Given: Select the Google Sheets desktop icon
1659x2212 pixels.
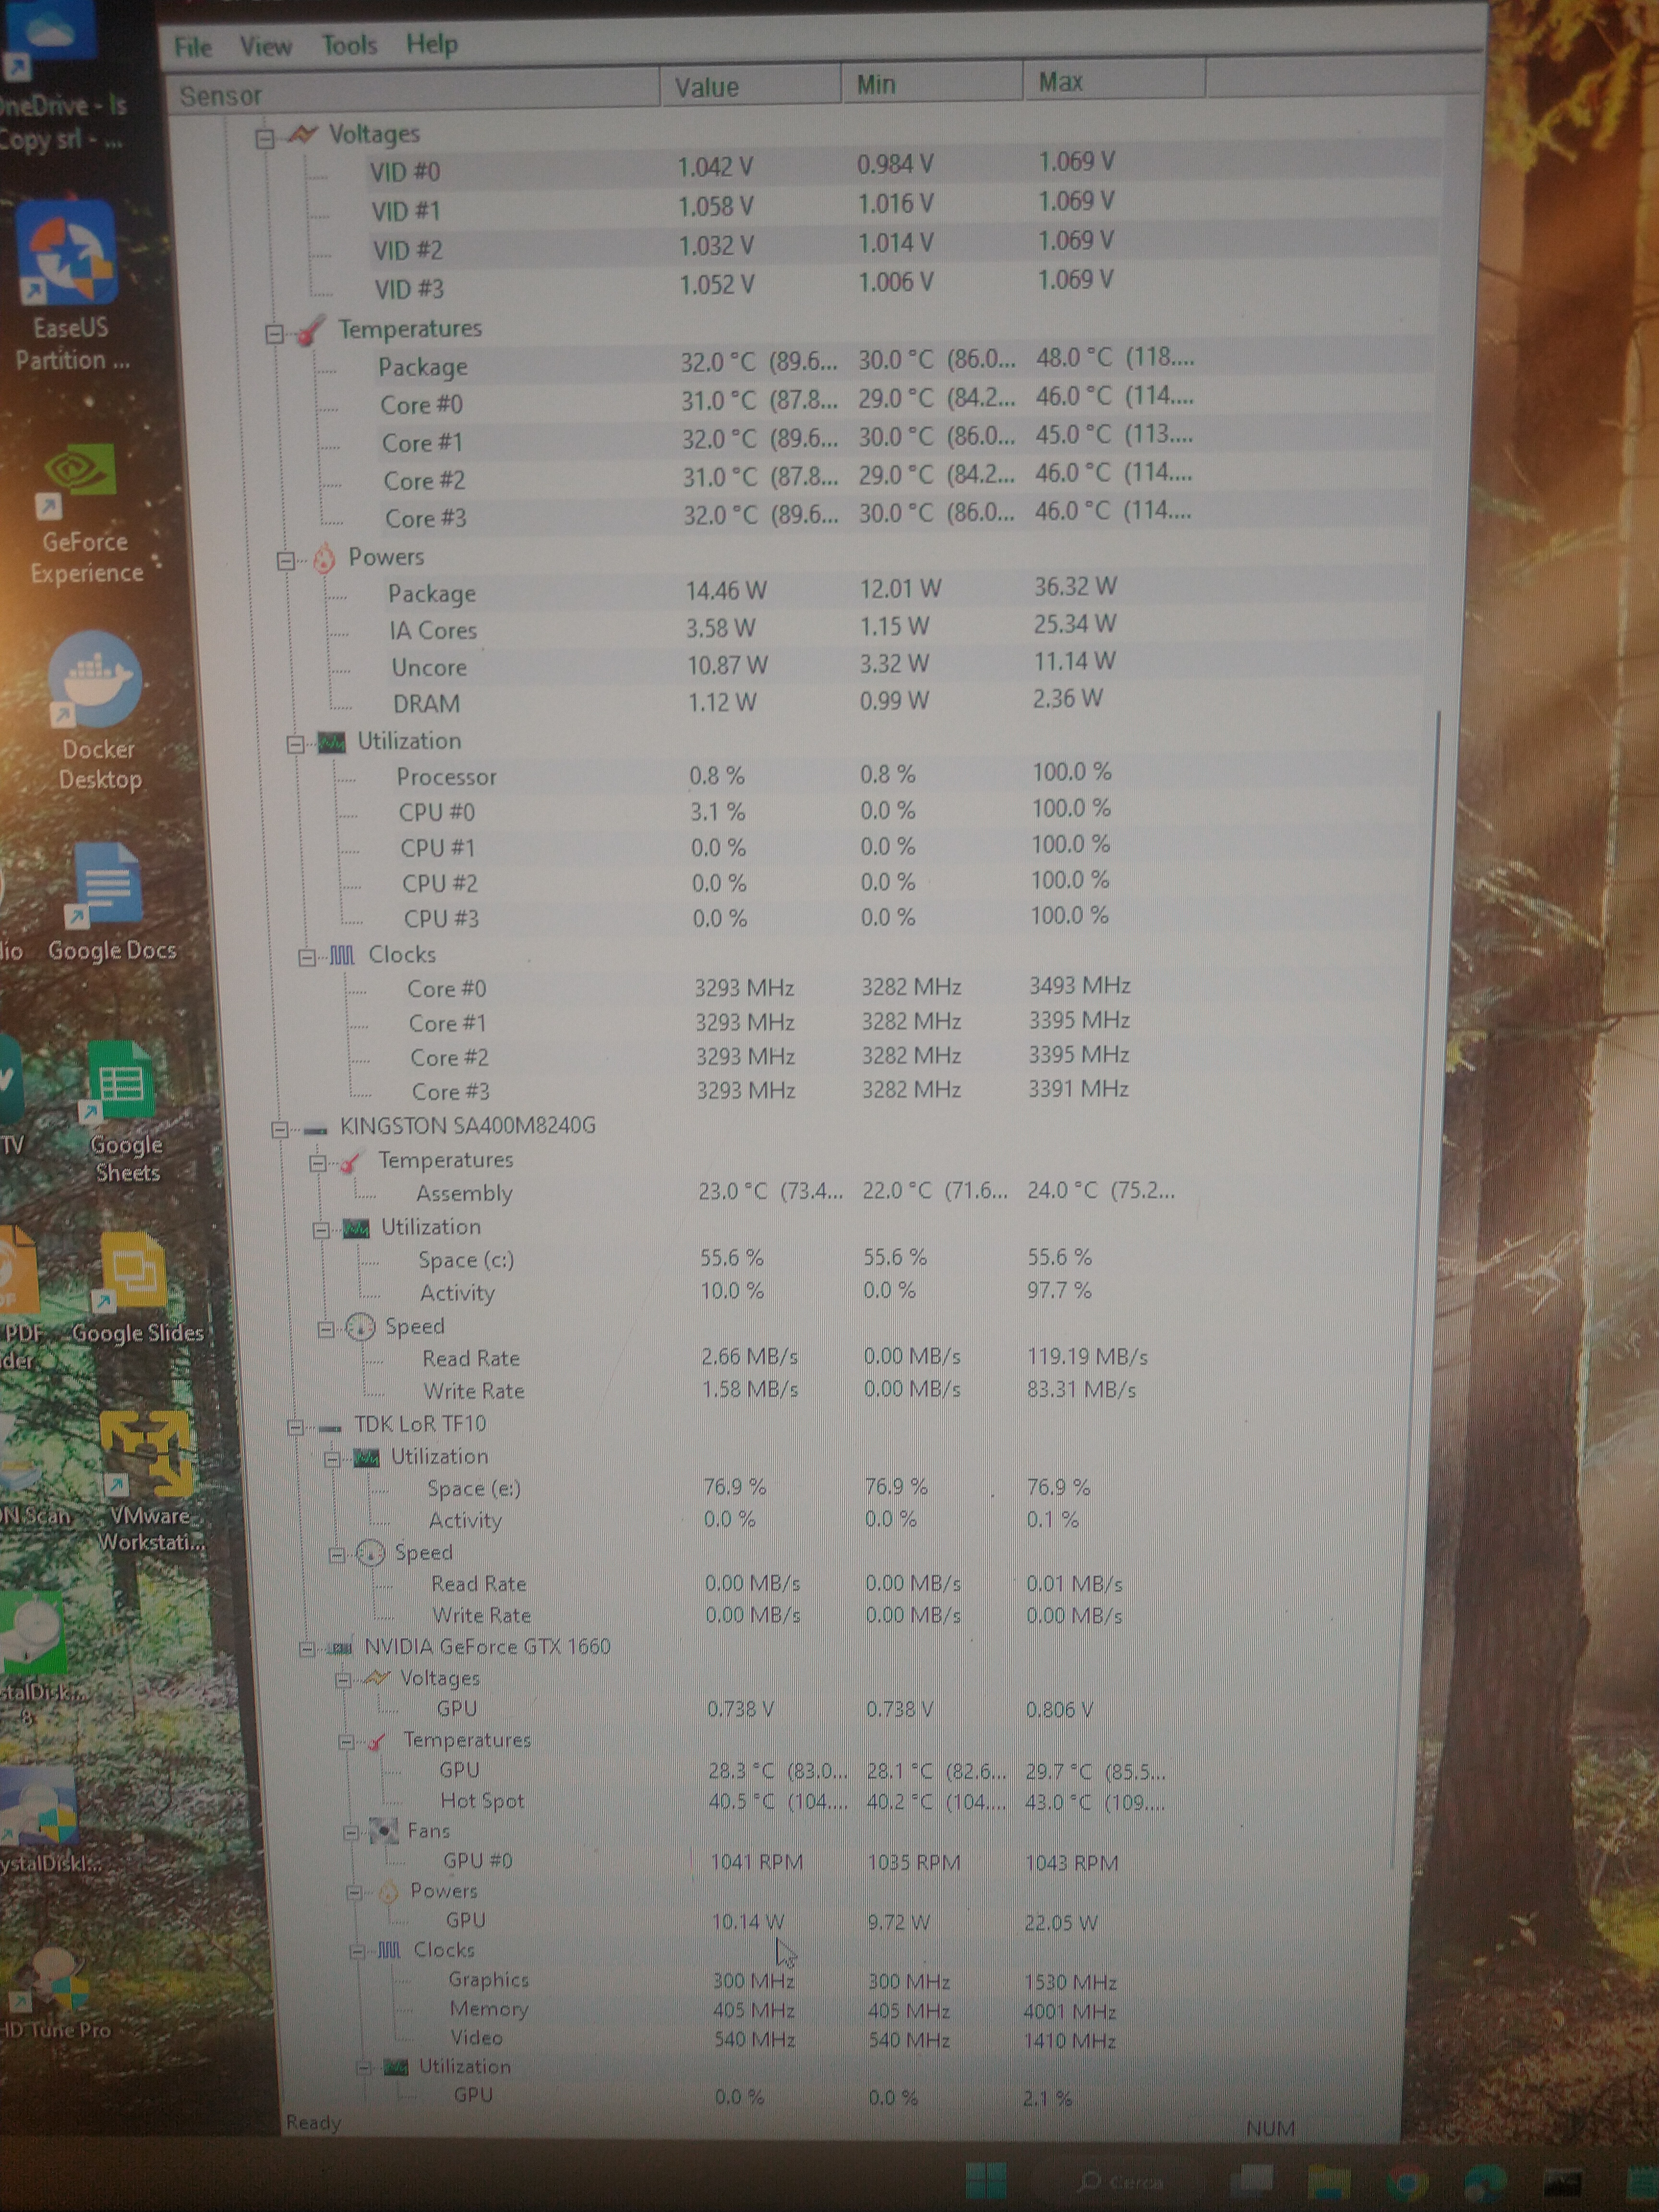Looking at the screenshot, I should click(x=124, y=1112).
